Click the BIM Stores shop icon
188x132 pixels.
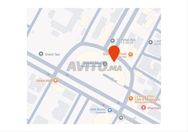pyautogui.click(x=110, y=110)
